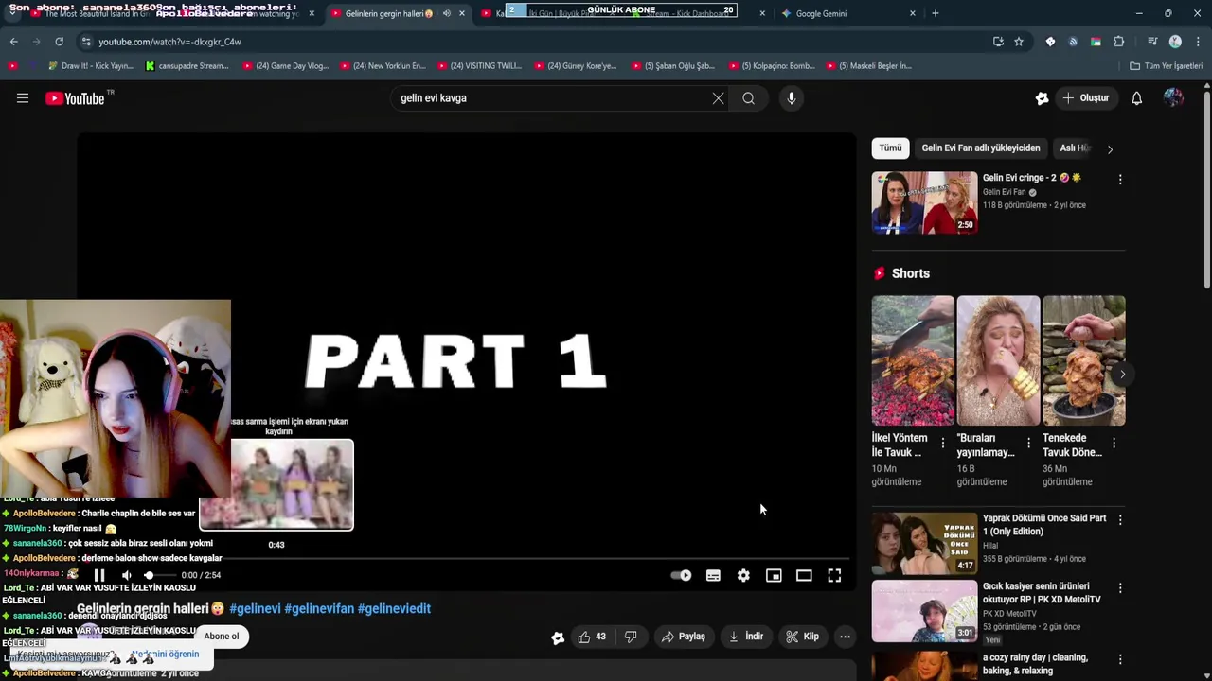Click the İndir download button
The image size is (1212, 681).
coord(746,637)
